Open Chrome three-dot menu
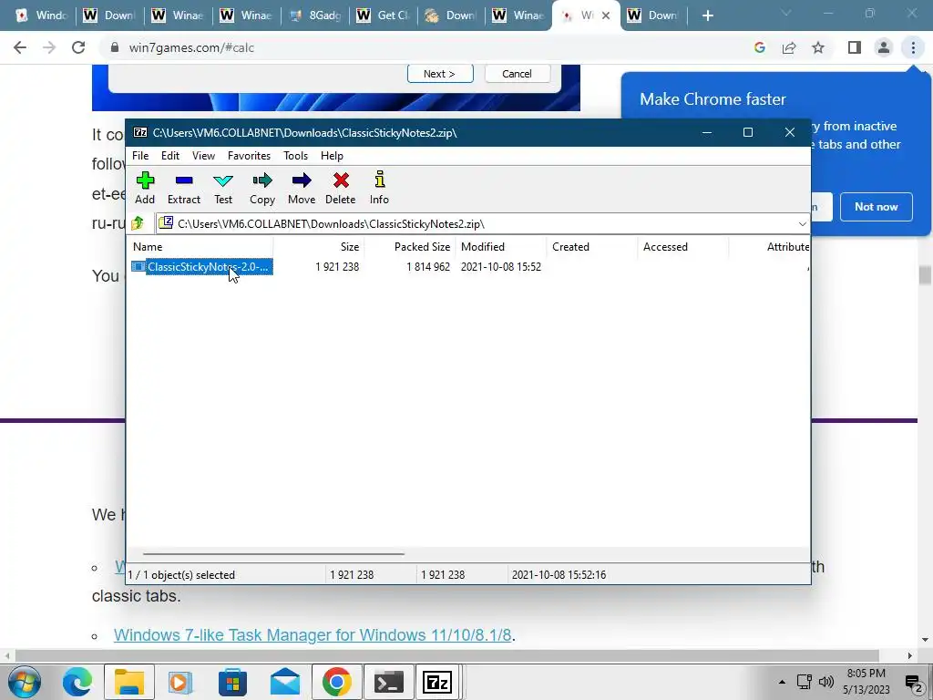Image resolution: width=933 pixels, height=700 pixels. pyautogui.click(x=913, y=47)
